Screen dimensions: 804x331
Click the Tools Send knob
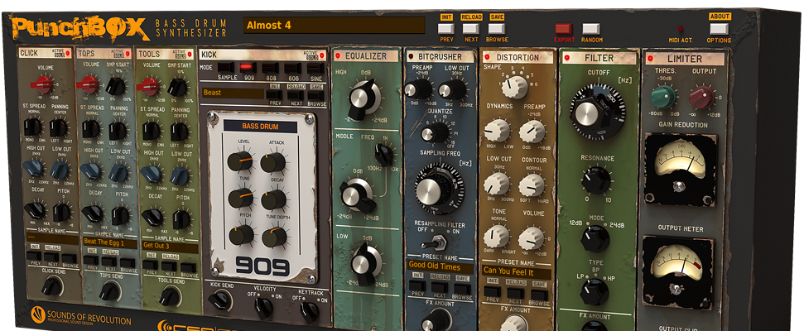point(170,295)
